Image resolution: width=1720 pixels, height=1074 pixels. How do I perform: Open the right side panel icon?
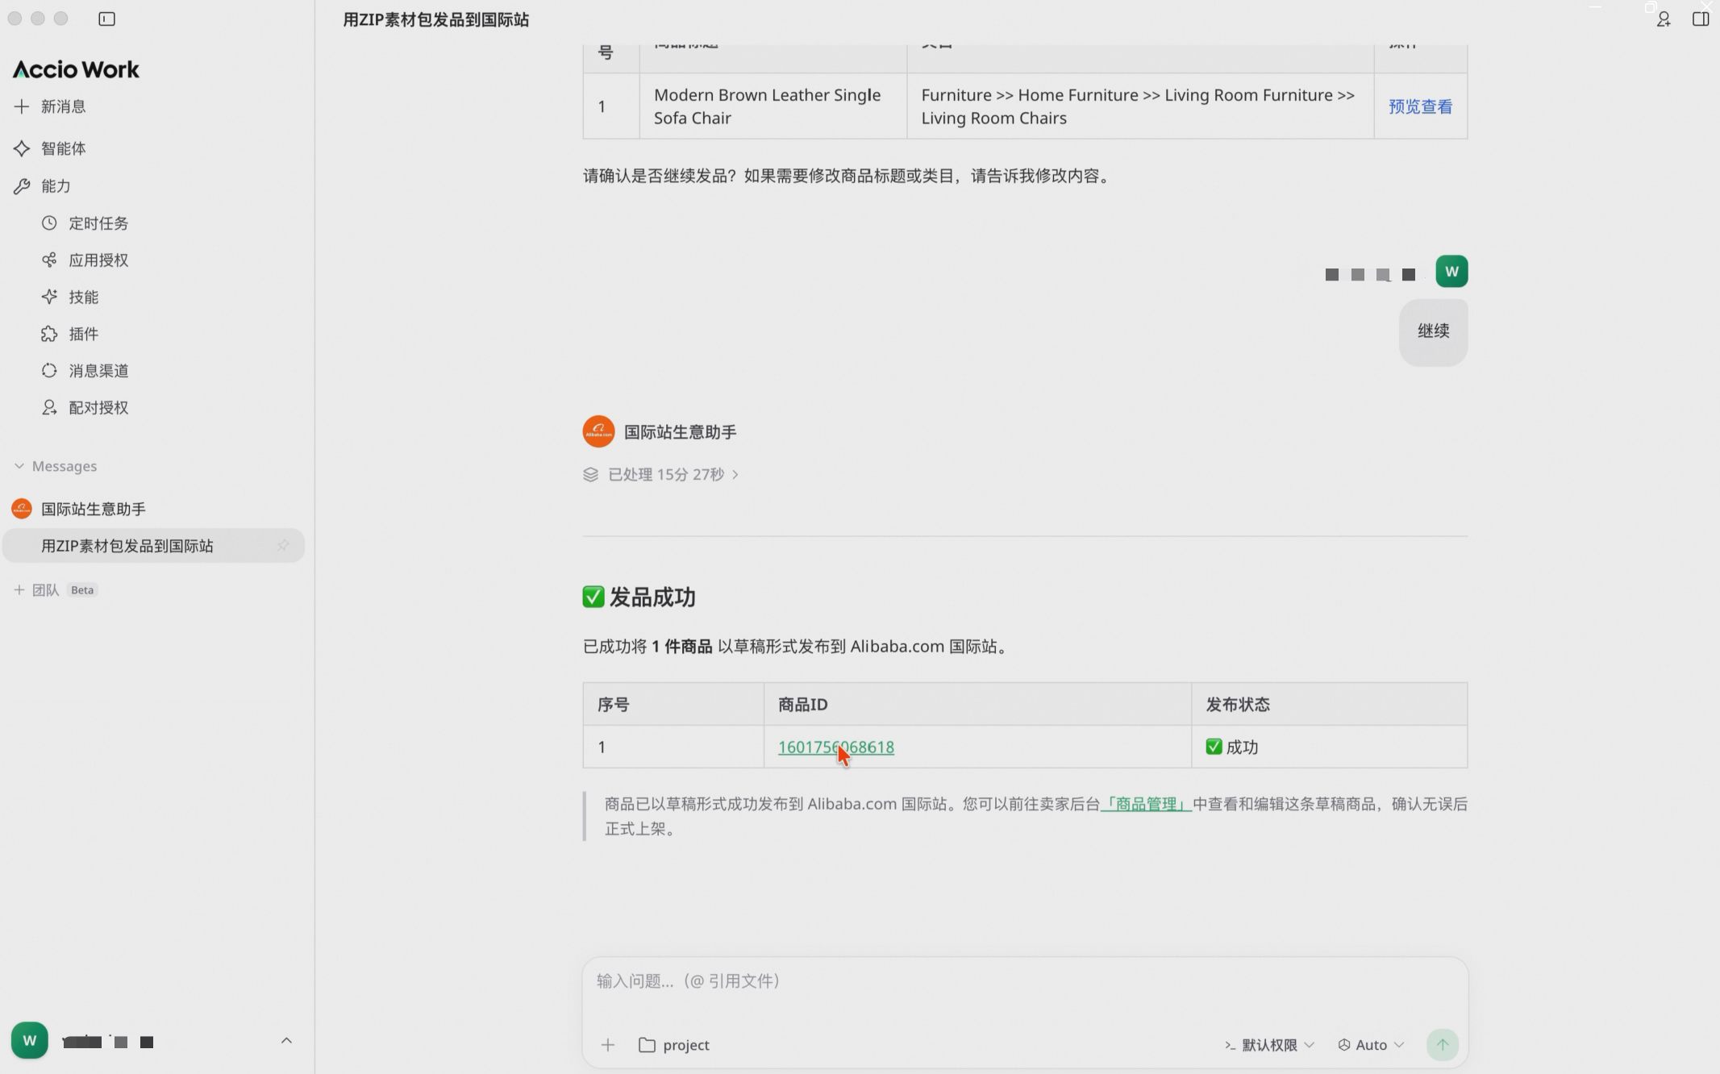point(1700,19)
